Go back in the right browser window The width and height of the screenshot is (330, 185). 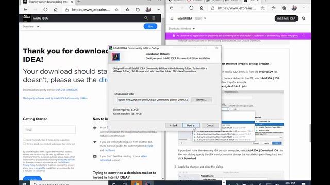(x=171, y=8)
